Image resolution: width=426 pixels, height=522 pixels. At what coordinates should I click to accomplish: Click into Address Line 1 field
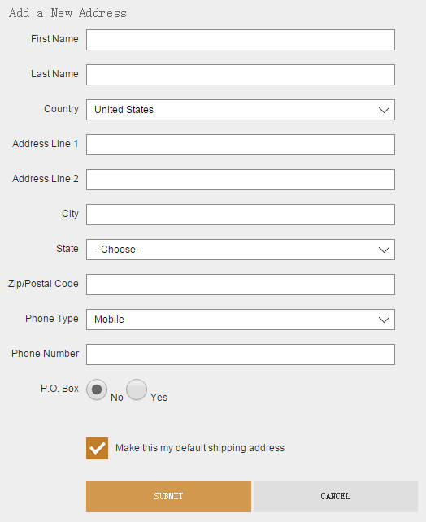tap(241, 145)
